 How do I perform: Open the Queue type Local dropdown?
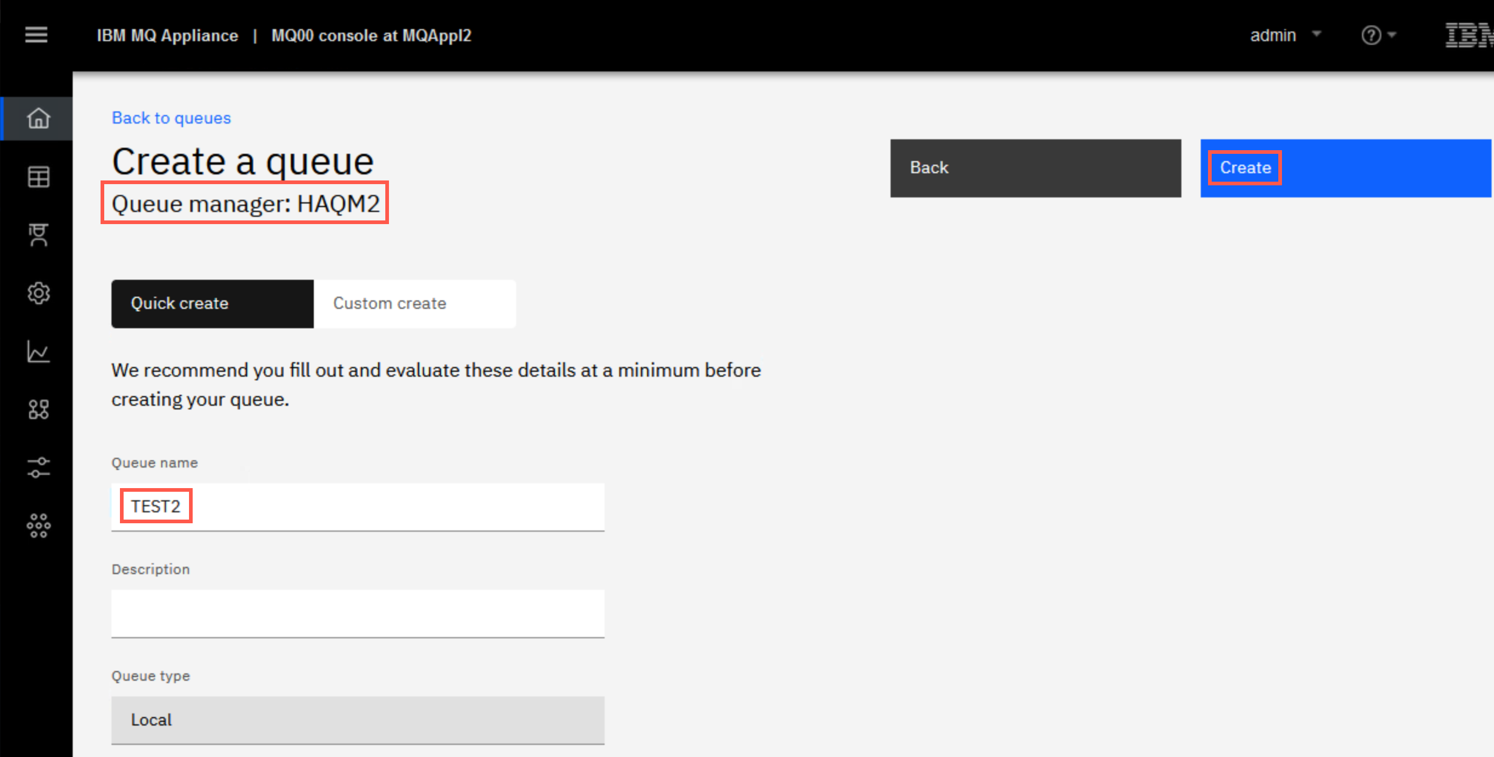[x=357, y=720]
